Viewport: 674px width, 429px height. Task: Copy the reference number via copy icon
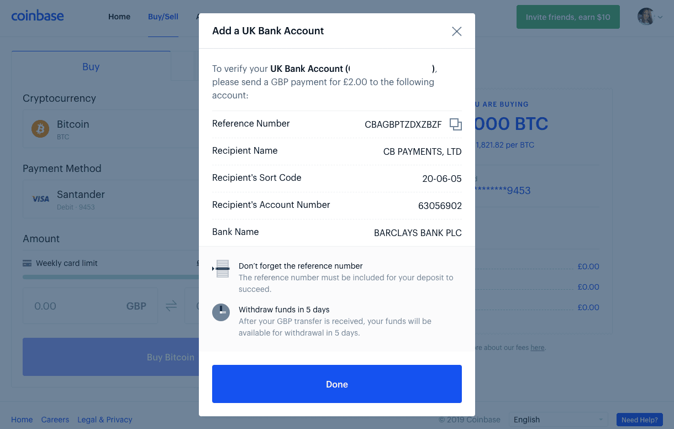tap(455, 124)
